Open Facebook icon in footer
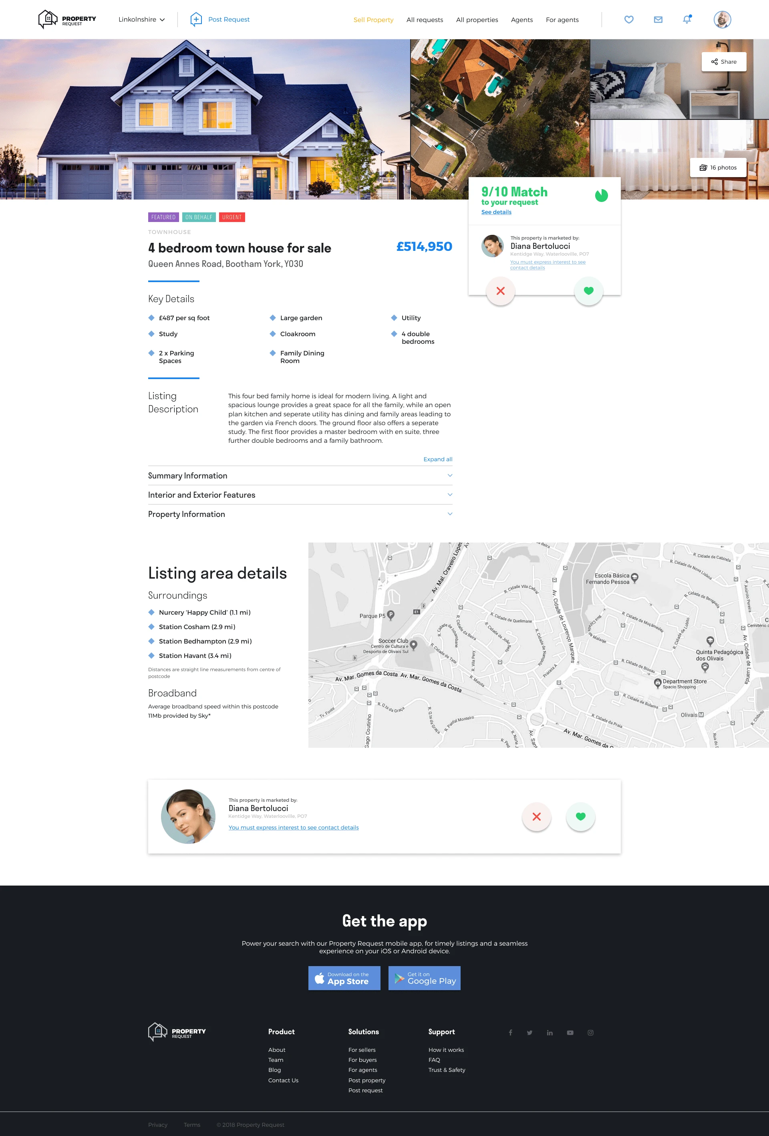This screenshot has height=1136, width=769. click(x=511, y=1032)
